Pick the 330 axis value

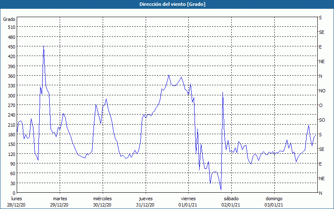(12, 86)
